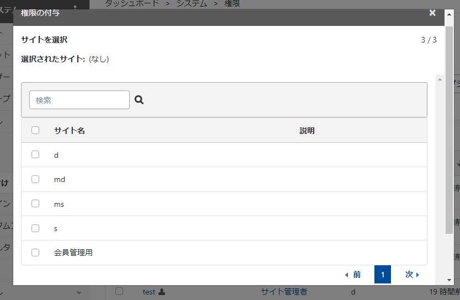The image size is (460, 300).
Task: Check the box for site s
Action: click(35, 228)
